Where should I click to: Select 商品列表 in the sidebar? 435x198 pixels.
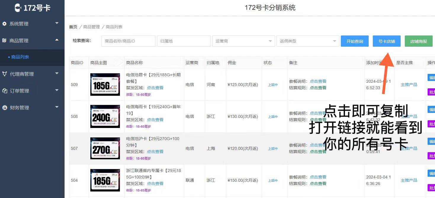(20, 57)
